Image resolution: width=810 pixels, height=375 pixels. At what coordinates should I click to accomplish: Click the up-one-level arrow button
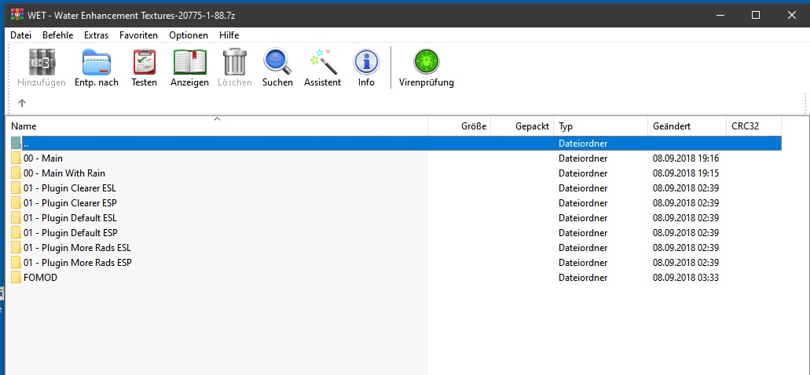tap(22, 103)
